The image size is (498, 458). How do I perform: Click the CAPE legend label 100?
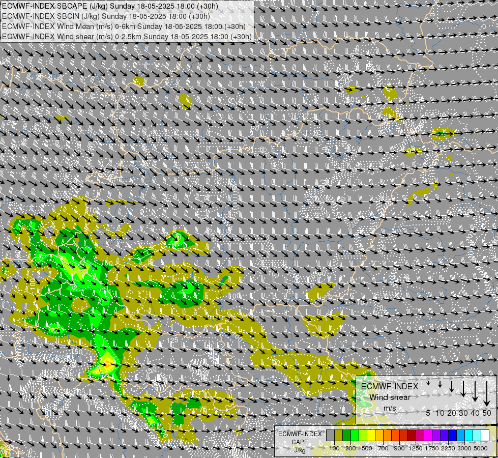click(334, 448)
